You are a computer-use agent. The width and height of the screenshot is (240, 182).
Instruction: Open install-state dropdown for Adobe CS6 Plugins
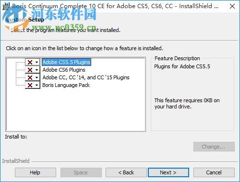33,70
